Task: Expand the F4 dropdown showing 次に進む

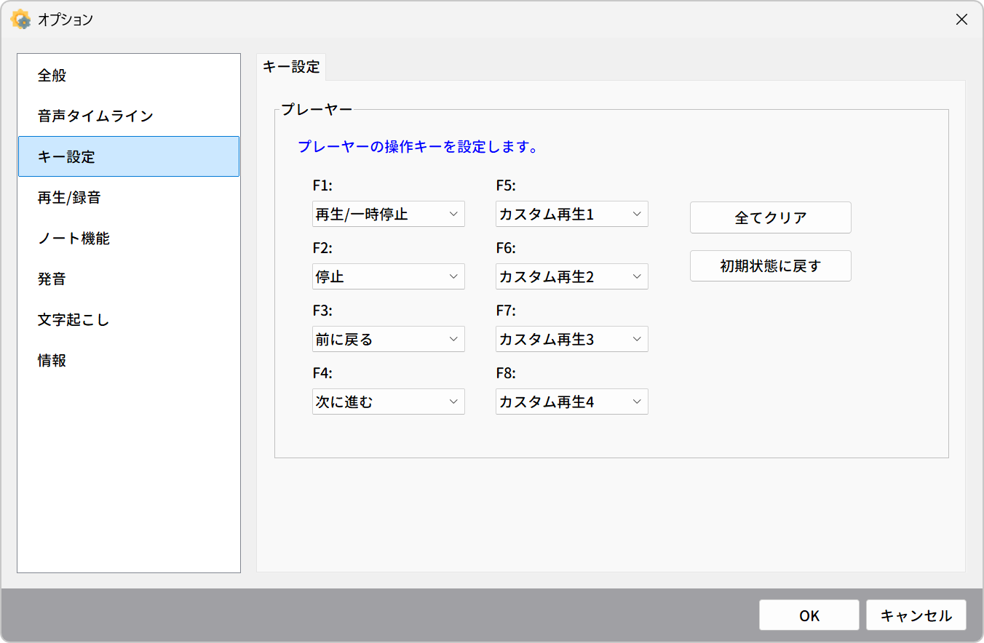Action: (x=389, y=402)
